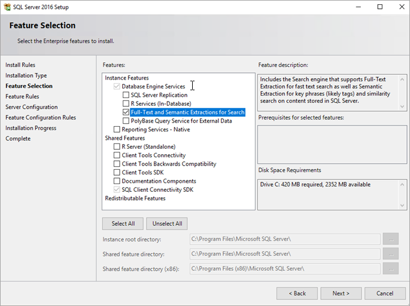The height and width of the screenshot is (306, 410).
Task: Toggle Database Engine Services checkbox
Action: (x=117, y=87)
